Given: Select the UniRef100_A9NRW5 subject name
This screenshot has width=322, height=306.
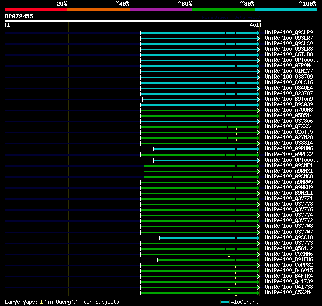Looking at the screenshot, I should (x=289, y=182).
